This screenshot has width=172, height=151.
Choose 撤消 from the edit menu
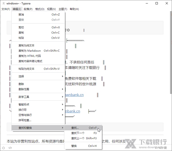pyautogui.click(x=21, y=15)
